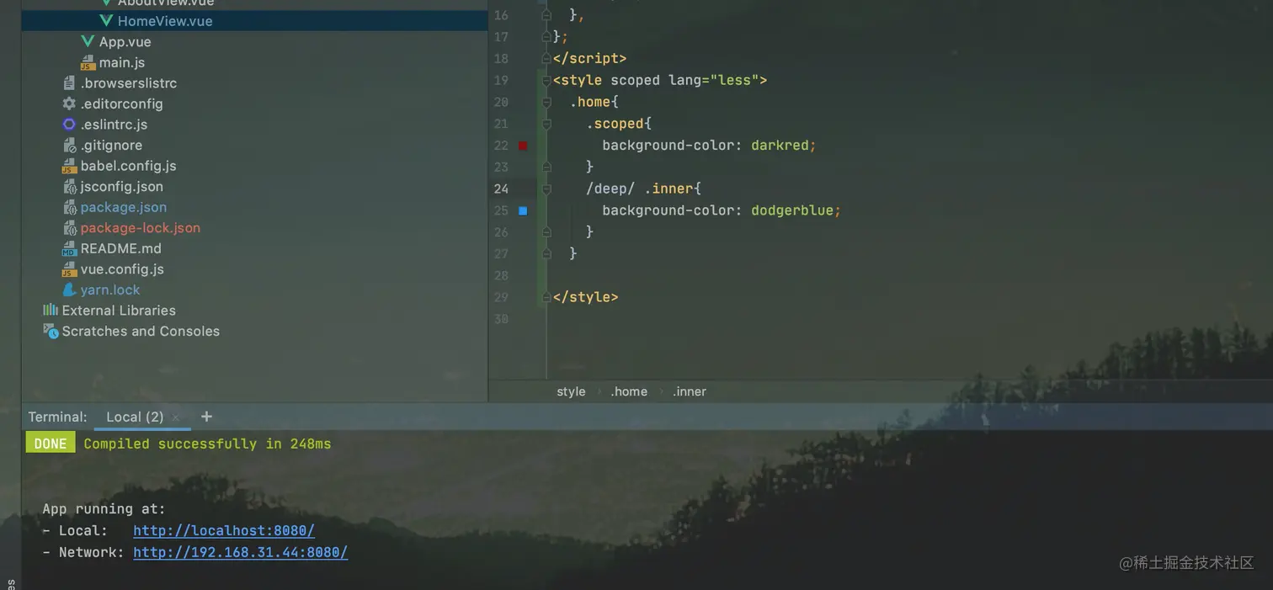Click dodgerblue color swatch in gutter
This screenshot has height=590, width=1273.
(523, 210)
